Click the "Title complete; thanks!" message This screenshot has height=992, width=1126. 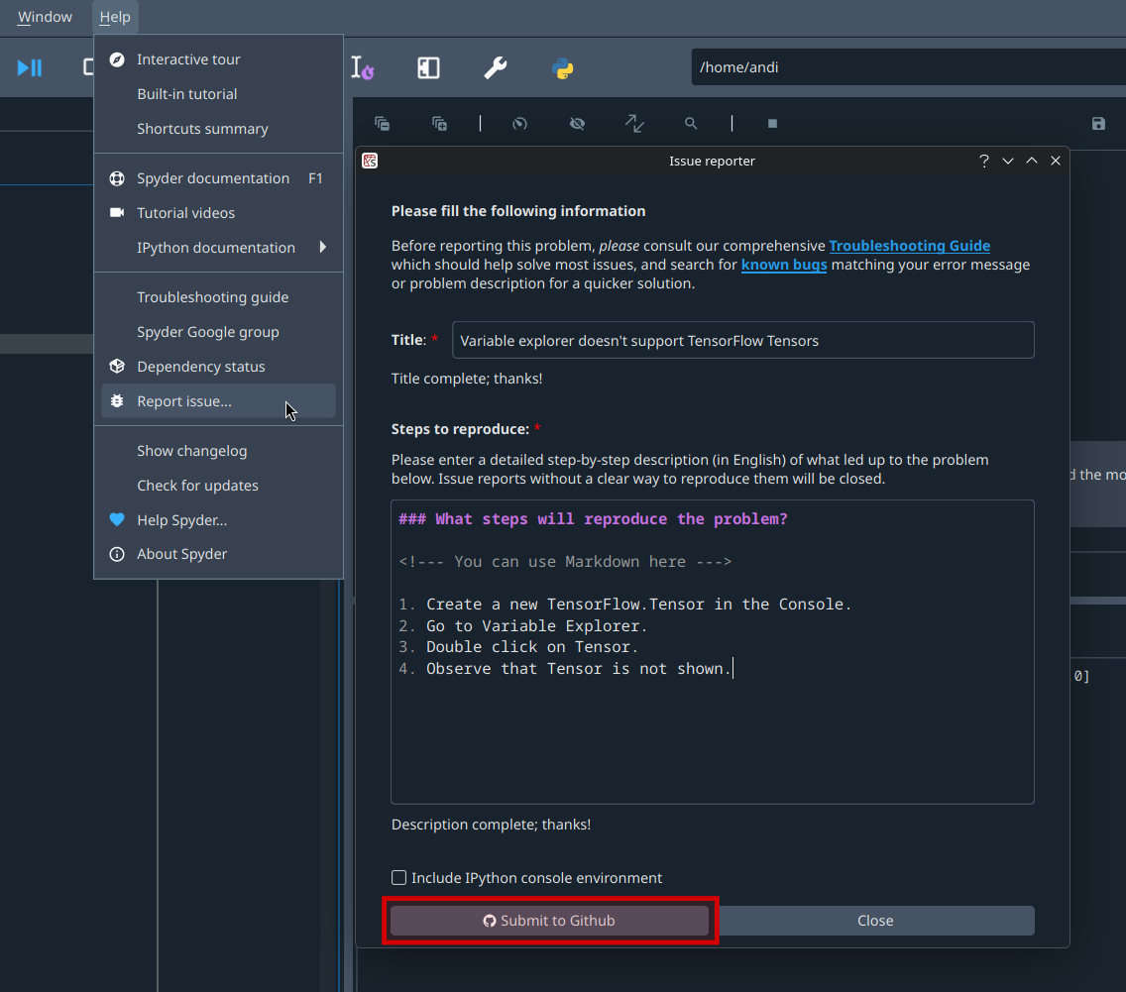pyautogui.click(x=467, y=379)
